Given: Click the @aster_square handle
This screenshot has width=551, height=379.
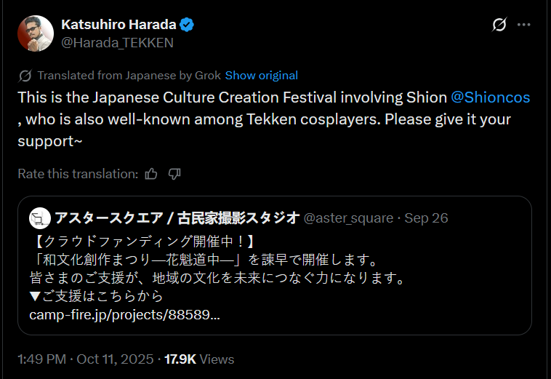Looking at the screenshot, I should 347,218.
